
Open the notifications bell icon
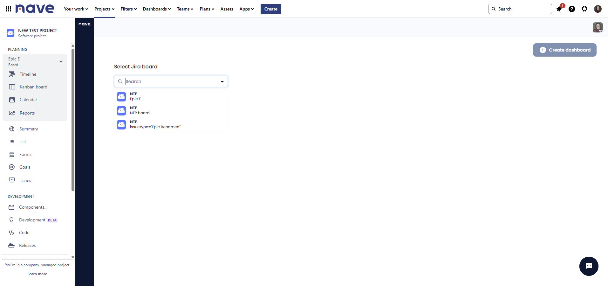coord(559,9)
